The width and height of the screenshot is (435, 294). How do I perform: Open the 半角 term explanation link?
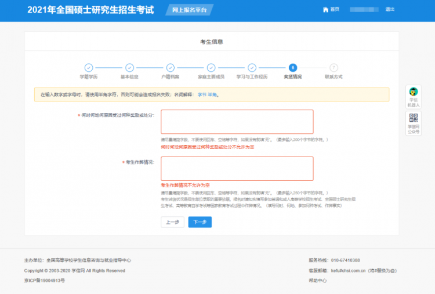pyautogui.click(x=213, y=95)
